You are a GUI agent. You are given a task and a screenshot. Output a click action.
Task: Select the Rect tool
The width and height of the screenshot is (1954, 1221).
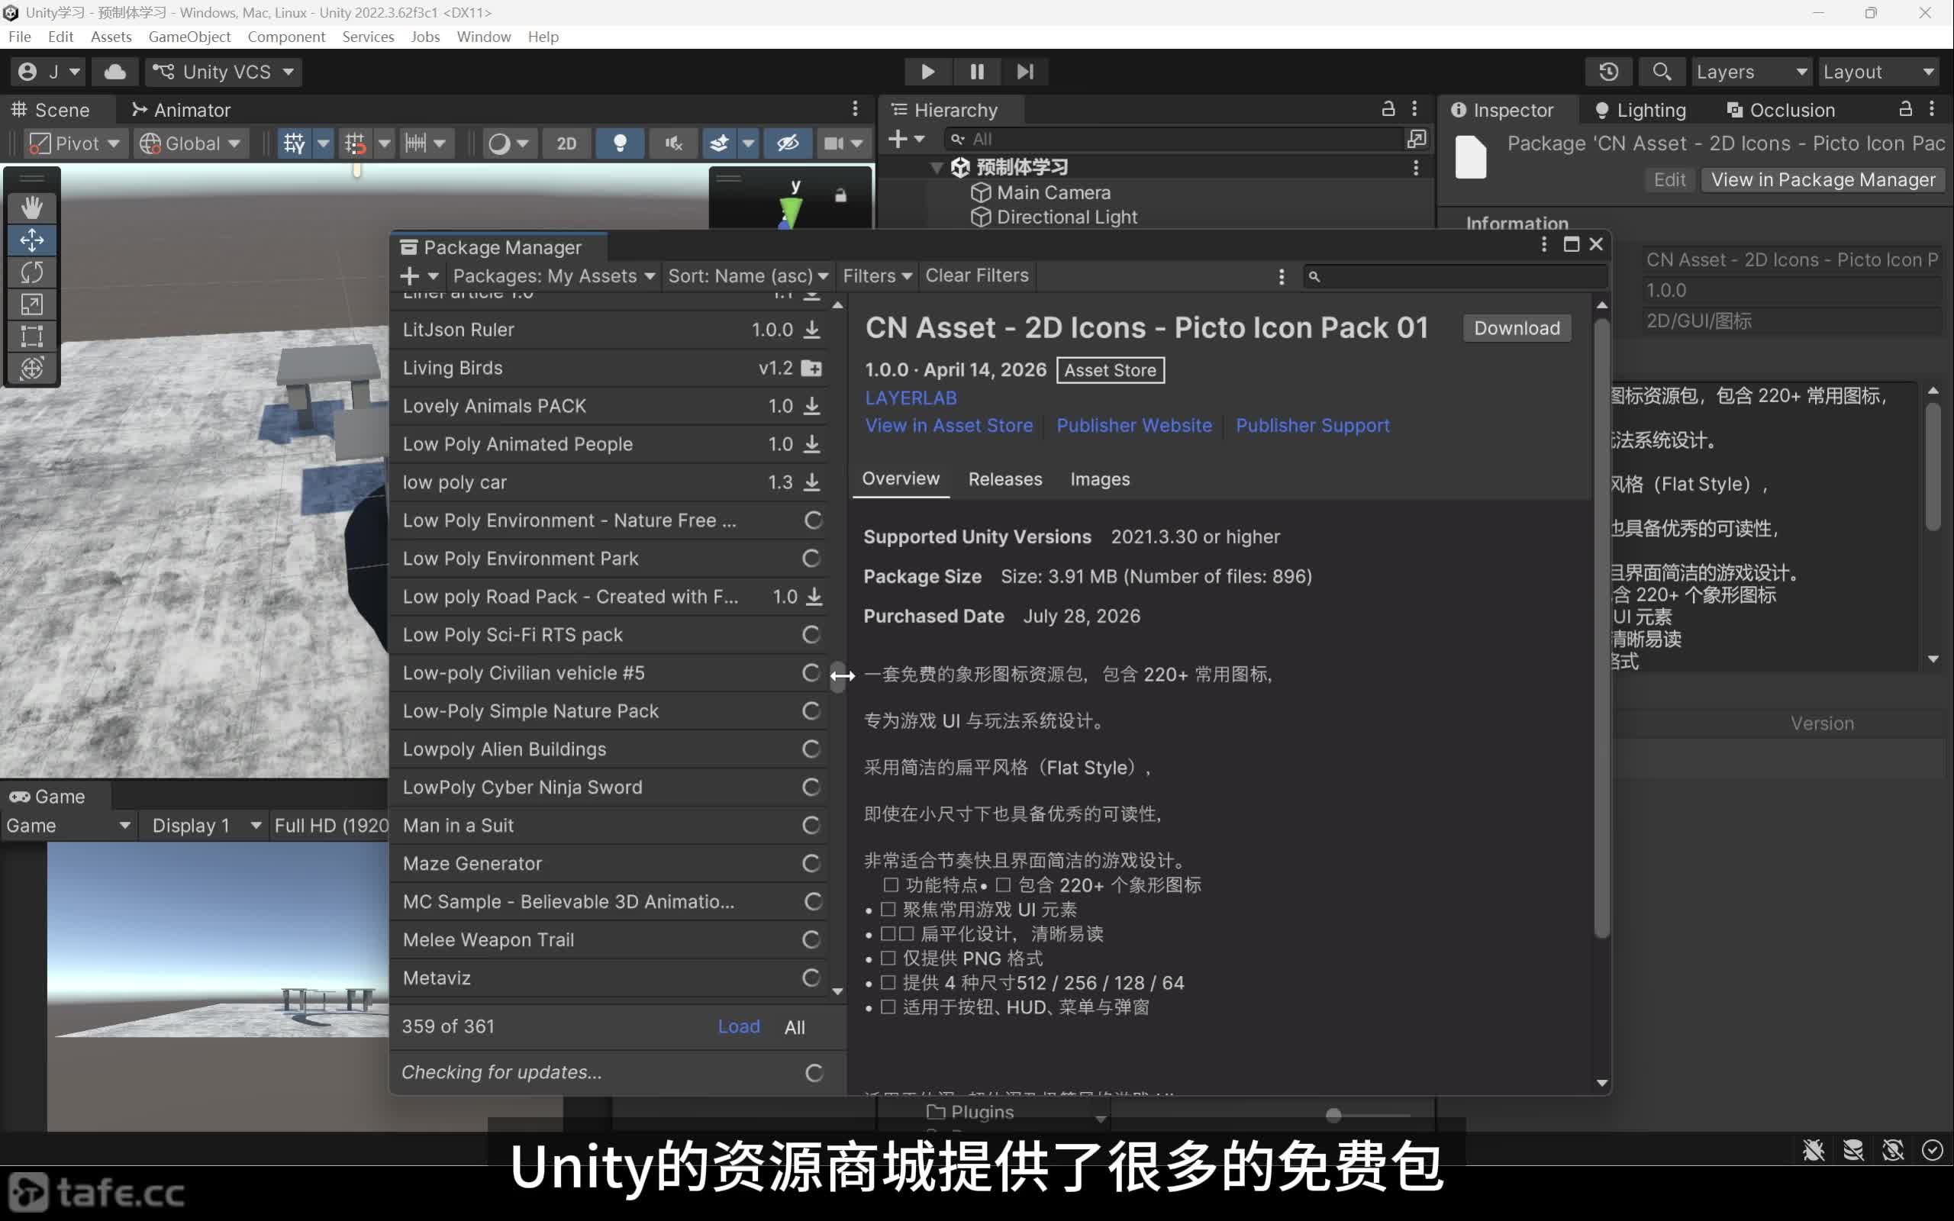point(32,336)
